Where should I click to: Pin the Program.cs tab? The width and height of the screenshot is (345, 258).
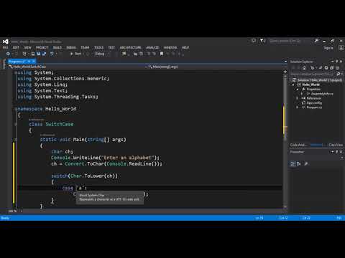(29, 62)
